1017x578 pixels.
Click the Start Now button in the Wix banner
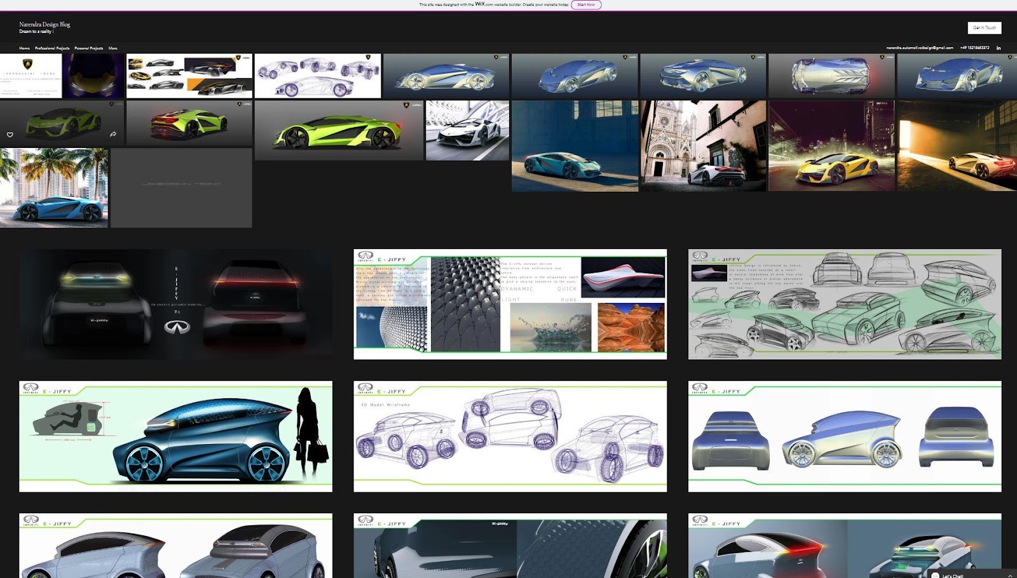tap(586, 4)
